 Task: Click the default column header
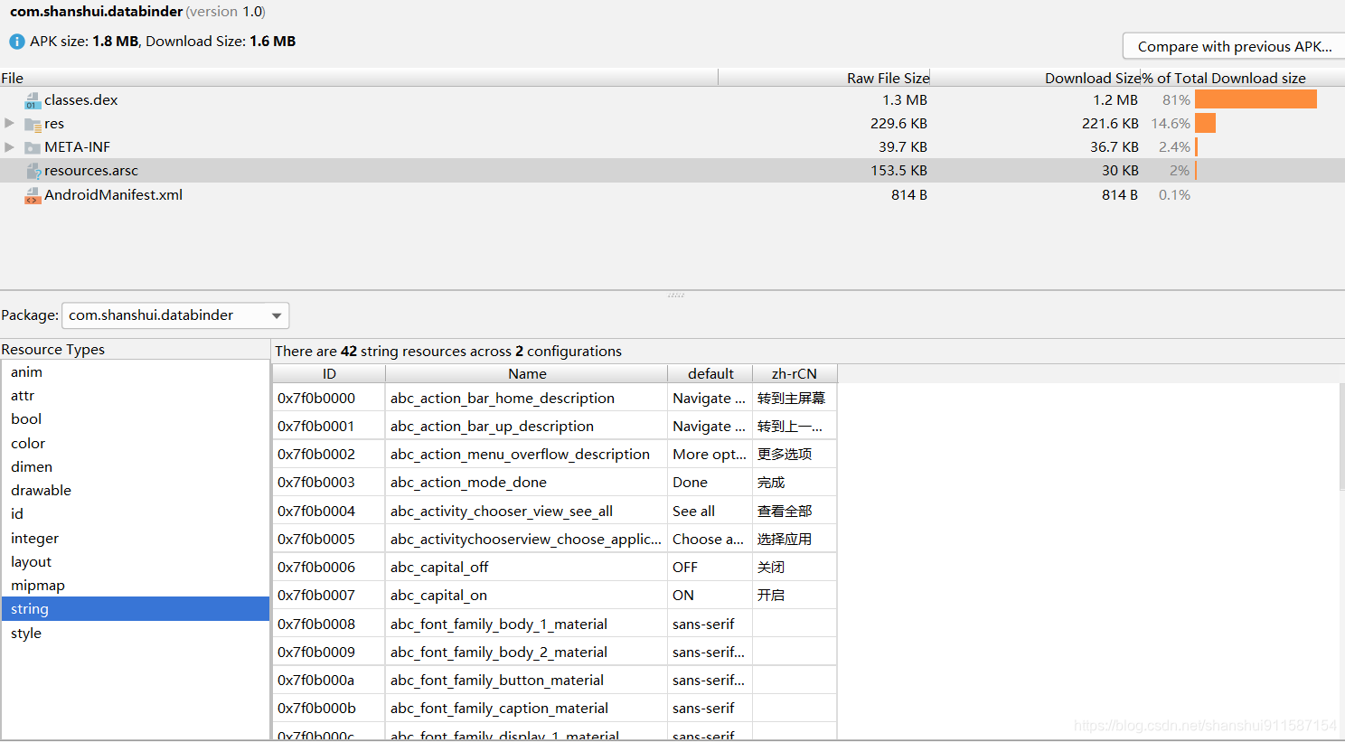(710, 374)
